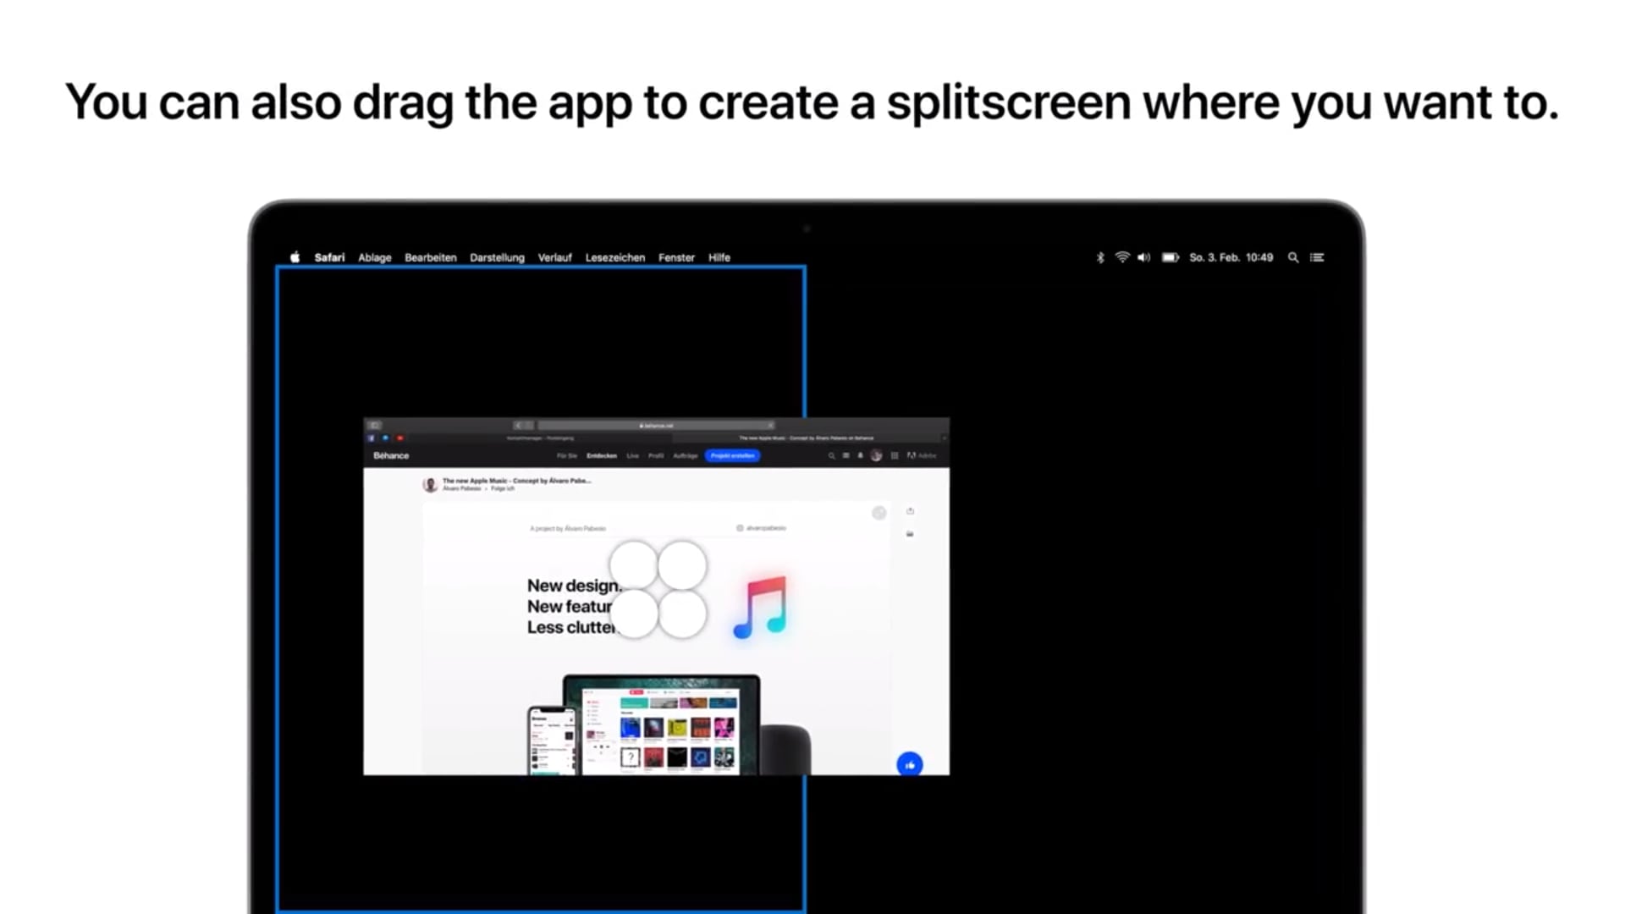The image size is (1625, 914).
Task: Open the Apple menu
Action: (x=295, y=257)
